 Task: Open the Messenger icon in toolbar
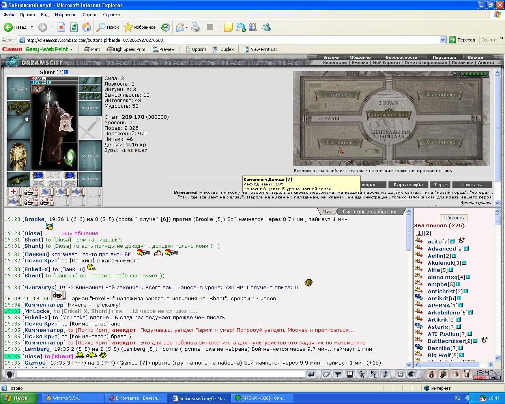coord(266,27)
